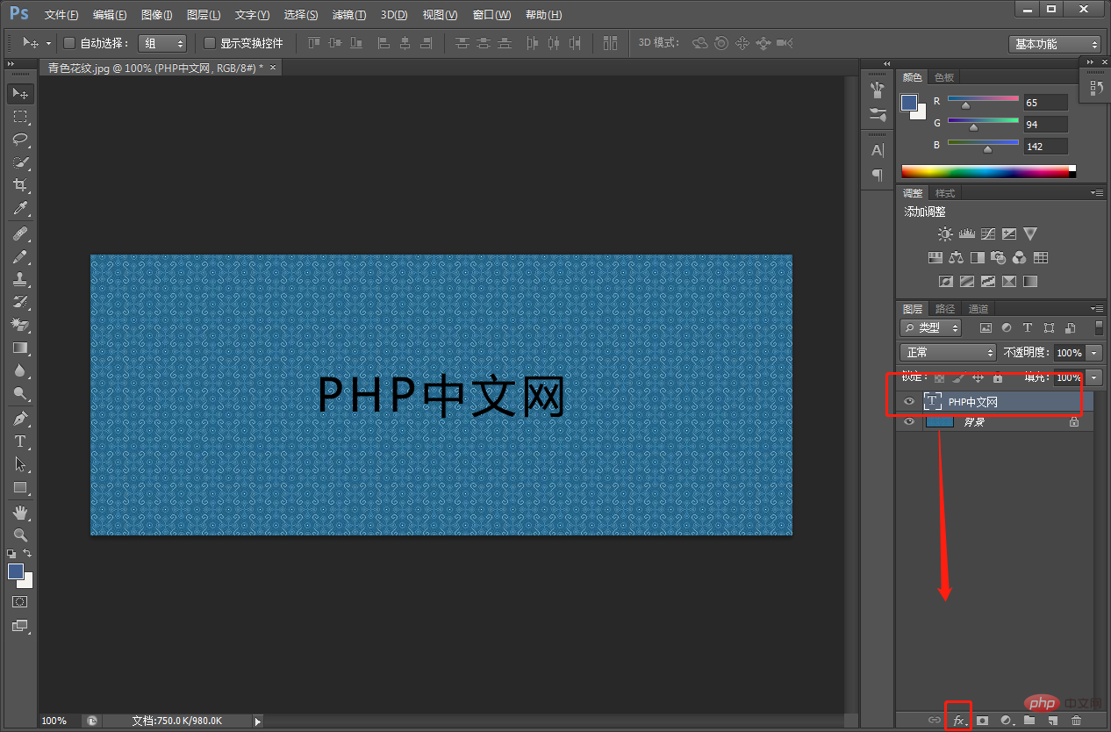Select the Lasso tool
Viewport: 1111px width, 732px height.
pos(20,140)
